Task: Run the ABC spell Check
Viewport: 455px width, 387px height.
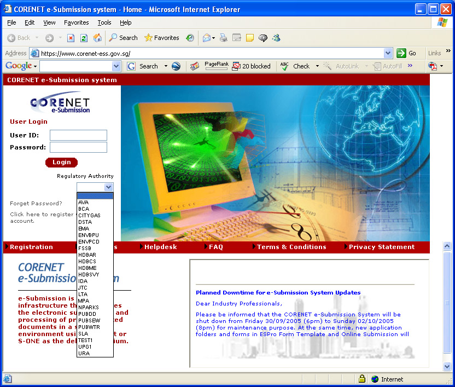Action: pyautogui.click(x=295, y=66)
